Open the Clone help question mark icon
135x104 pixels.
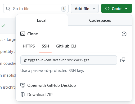tap(124, 34)
